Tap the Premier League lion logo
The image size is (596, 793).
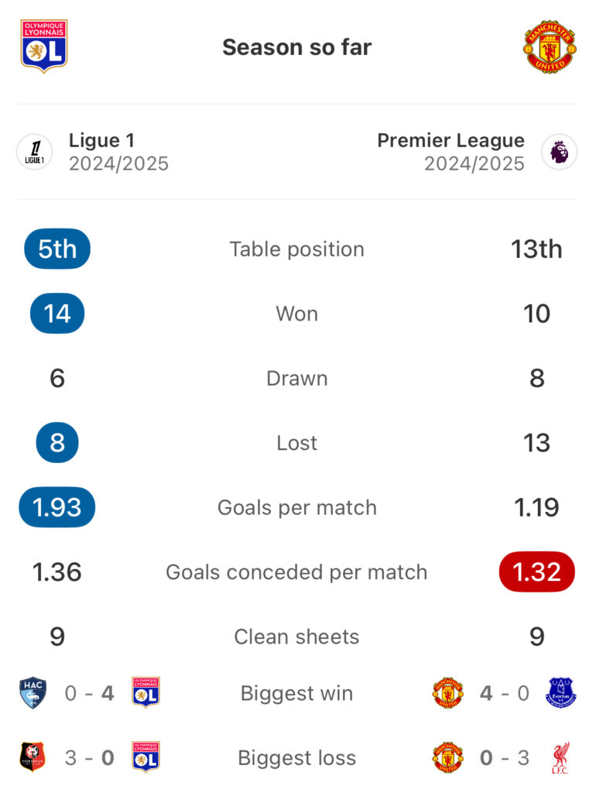coord(559,152)
